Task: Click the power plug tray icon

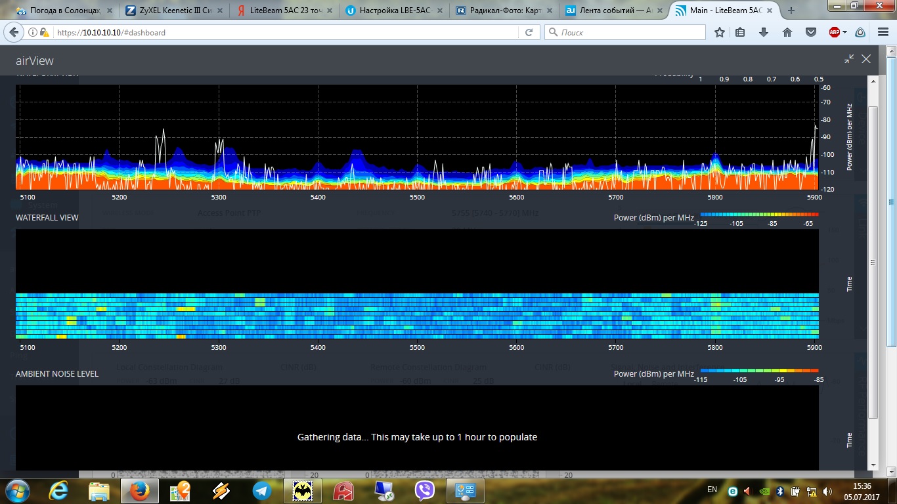Action: coord(796,491)
